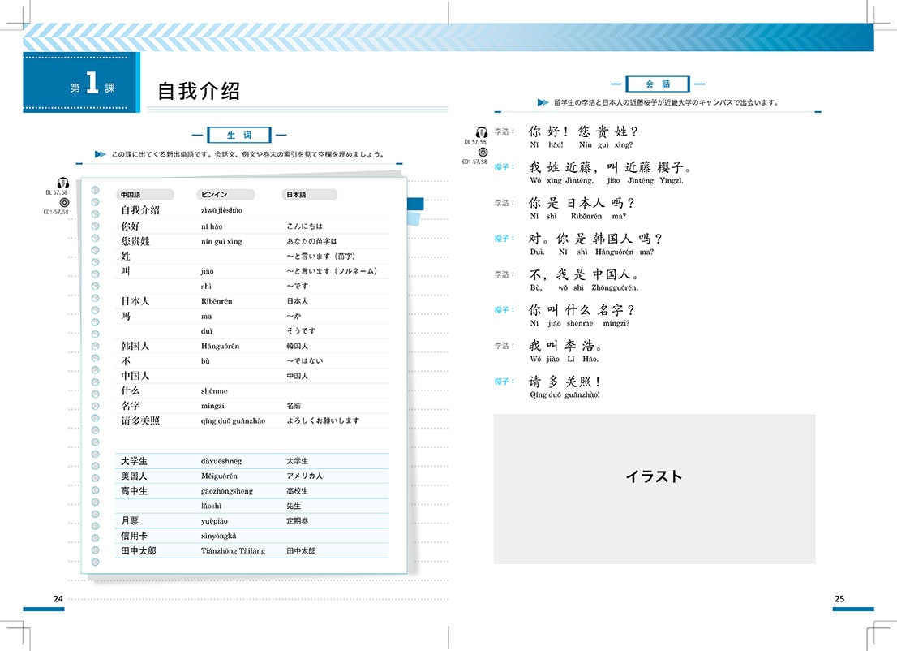The width and height of the screenshot is (897, 651).
Task: Select pinyin lǎoshī
Action: click(x=211, y=507)
